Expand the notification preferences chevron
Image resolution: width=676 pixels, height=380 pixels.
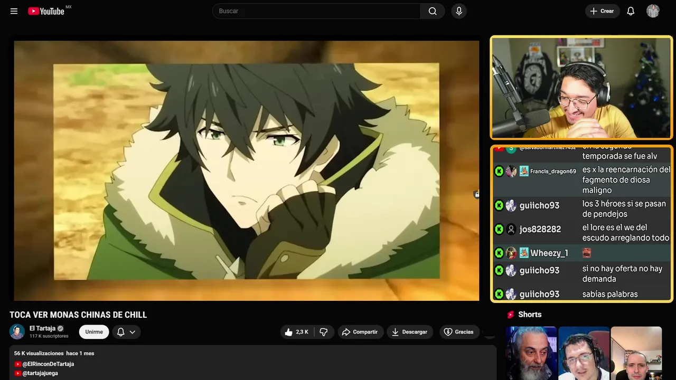[133, 332]
